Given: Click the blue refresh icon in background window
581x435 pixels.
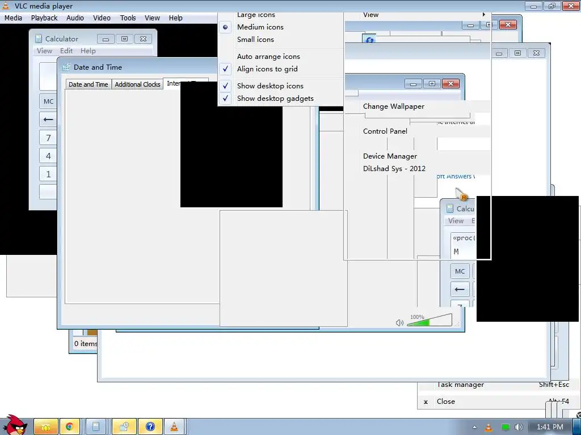Looking at the screenshot, I should tap(369, 40).
